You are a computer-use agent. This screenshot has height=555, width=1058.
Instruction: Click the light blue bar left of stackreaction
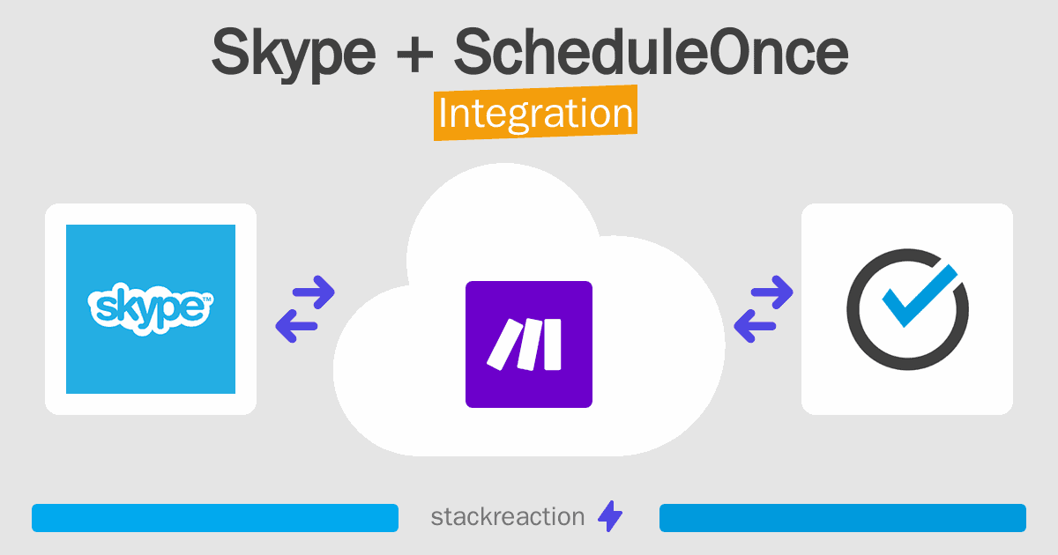pos(215,518)
